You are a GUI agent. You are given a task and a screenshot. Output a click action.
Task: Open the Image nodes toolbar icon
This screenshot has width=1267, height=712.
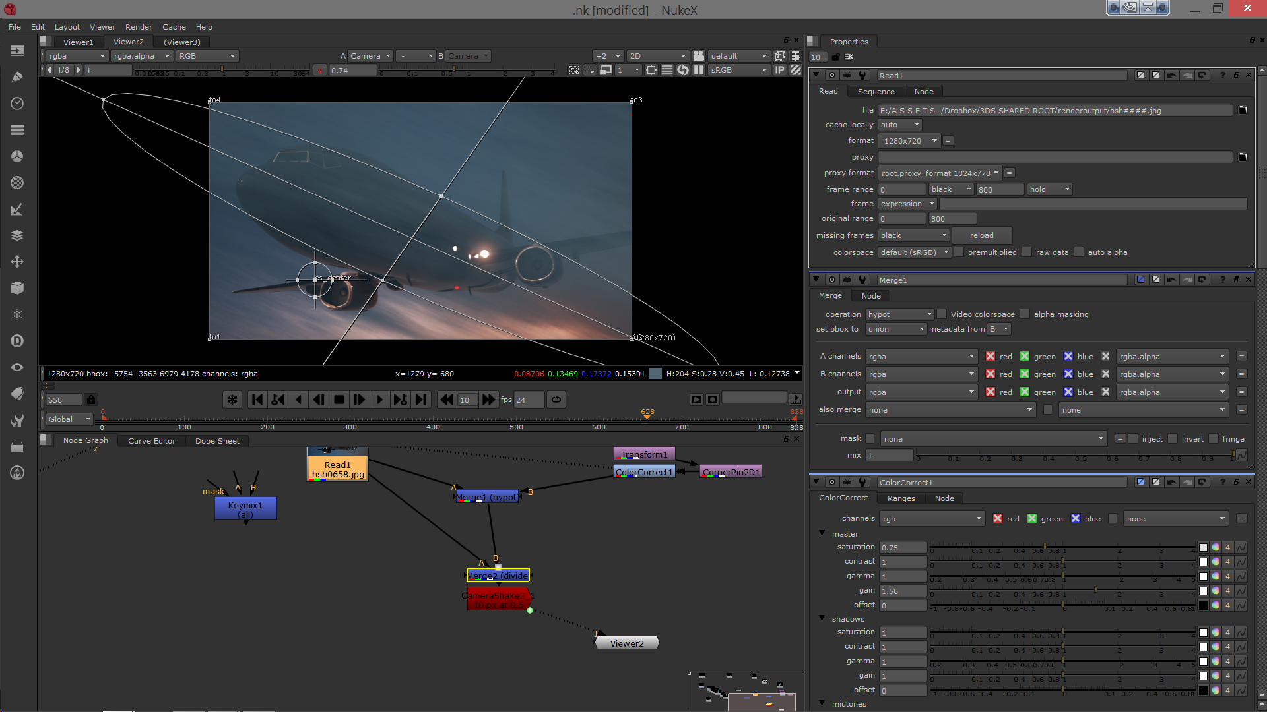coord(17,51)
